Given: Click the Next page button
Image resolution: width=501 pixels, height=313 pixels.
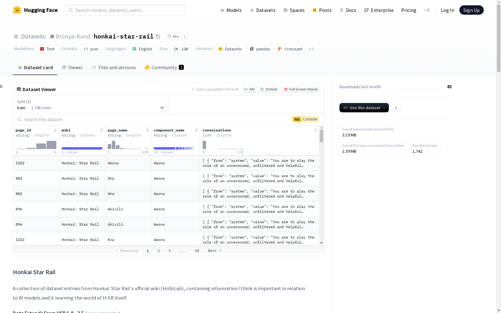Looking at the screenshot, I should pos(215,251).
